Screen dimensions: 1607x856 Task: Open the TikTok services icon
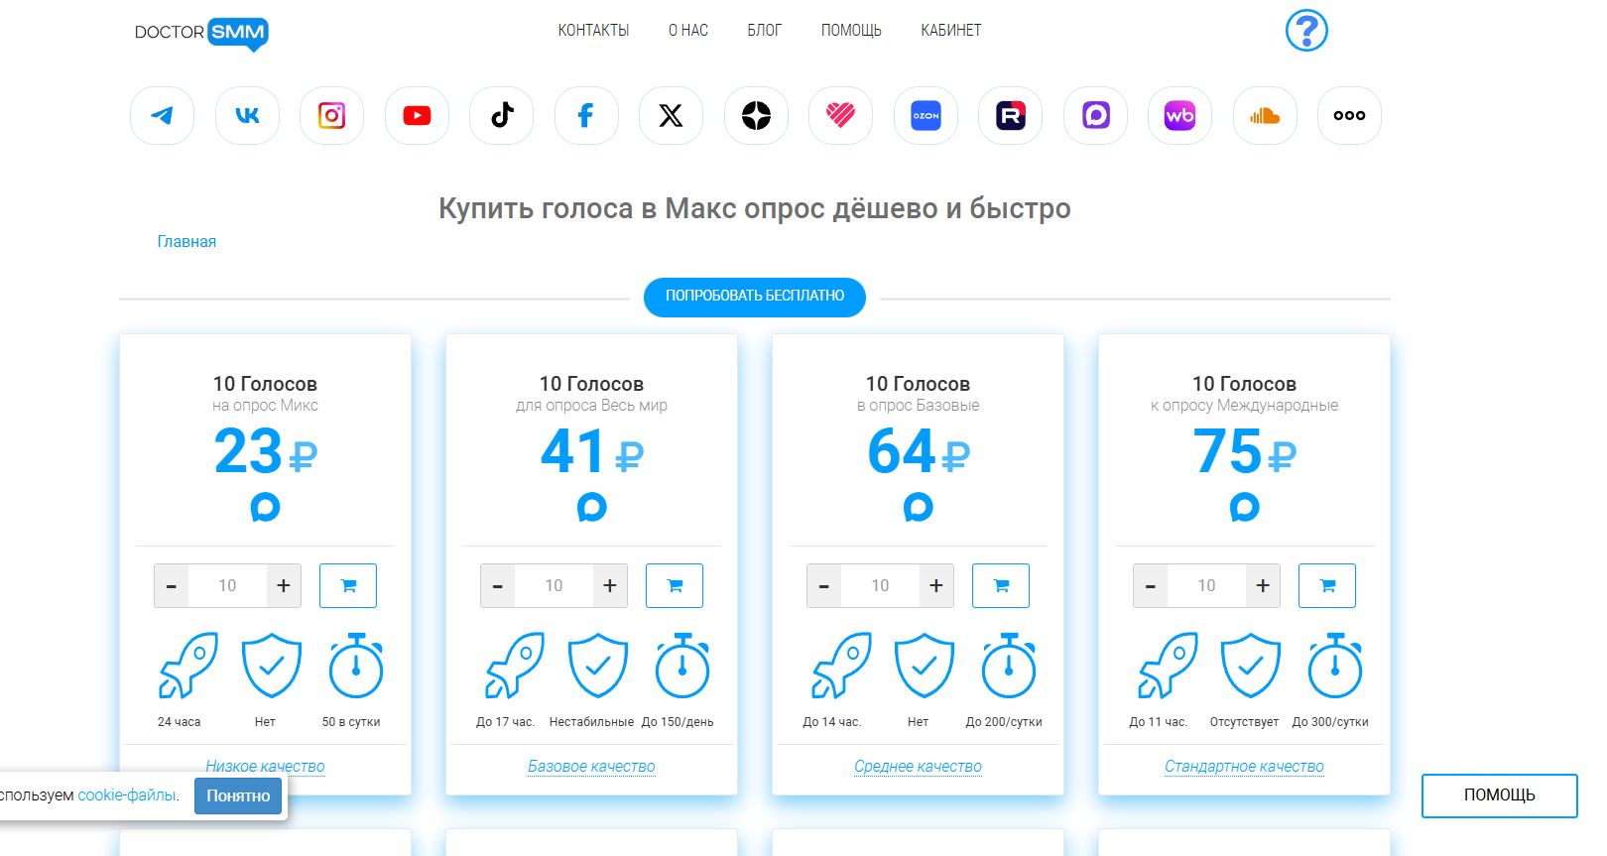501,116
